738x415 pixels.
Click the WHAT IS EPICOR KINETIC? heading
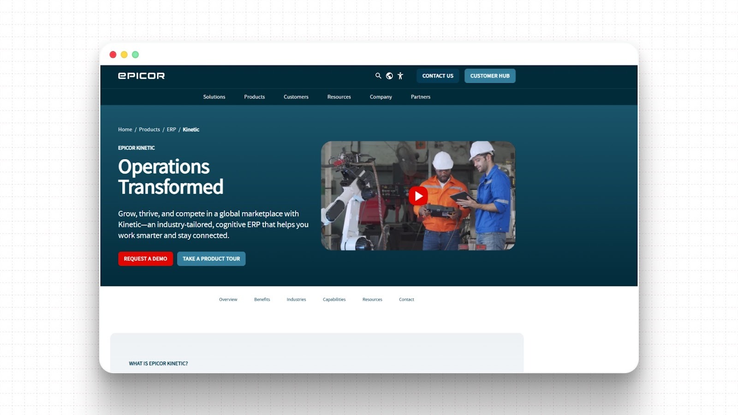[x=158, y=363]
